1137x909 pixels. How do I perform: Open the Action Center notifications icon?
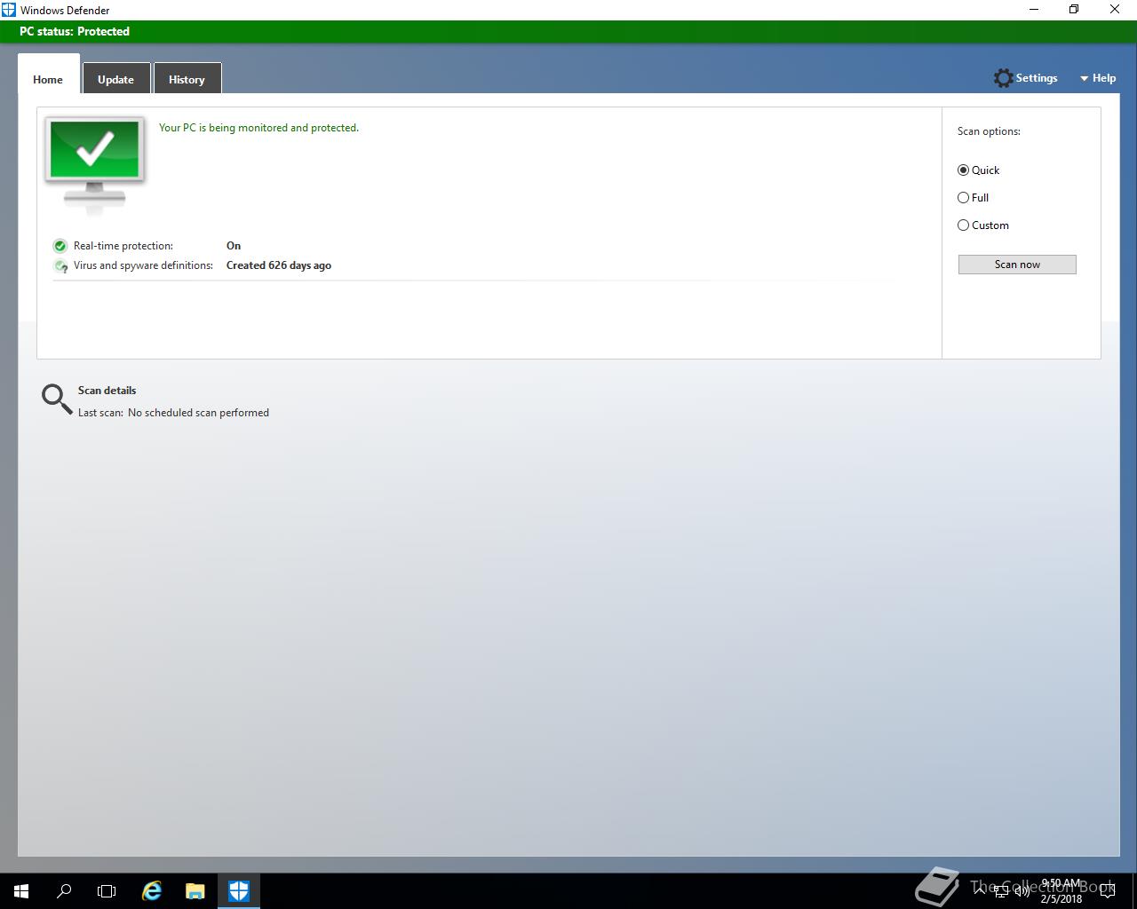(x=1107, y=891)
